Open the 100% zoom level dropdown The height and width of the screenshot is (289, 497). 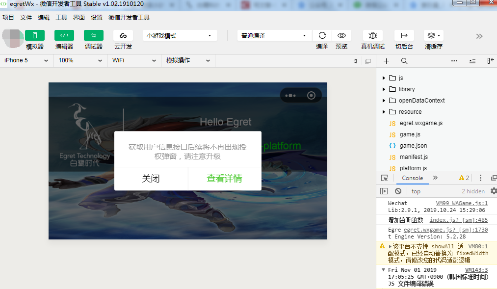[80, 60]
